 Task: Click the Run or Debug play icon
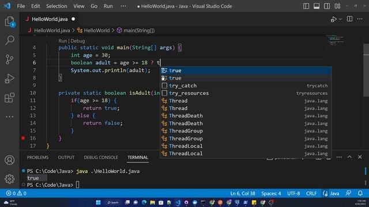(x=333, y=19)
